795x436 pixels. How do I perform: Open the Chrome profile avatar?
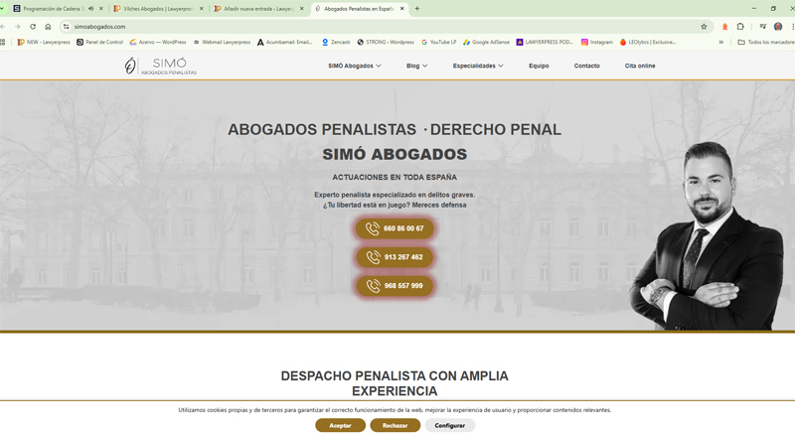pos(778,27)
